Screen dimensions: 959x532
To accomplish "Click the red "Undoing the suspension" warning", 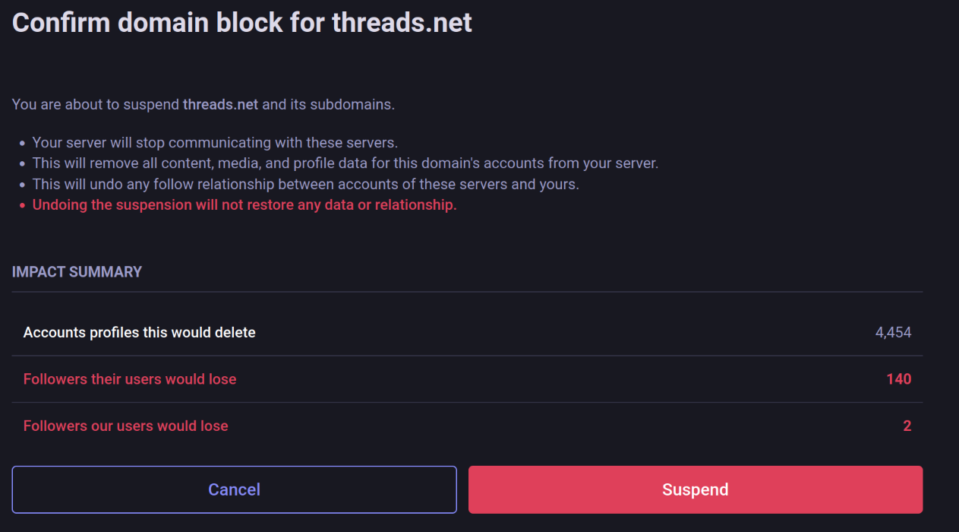I will (x=244, y=205).
